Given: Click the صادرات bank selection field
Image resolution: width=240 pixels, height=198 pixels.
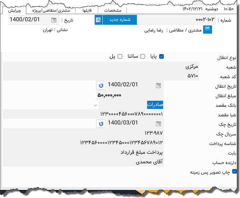Looking at the screenshot, I should 131,105.
